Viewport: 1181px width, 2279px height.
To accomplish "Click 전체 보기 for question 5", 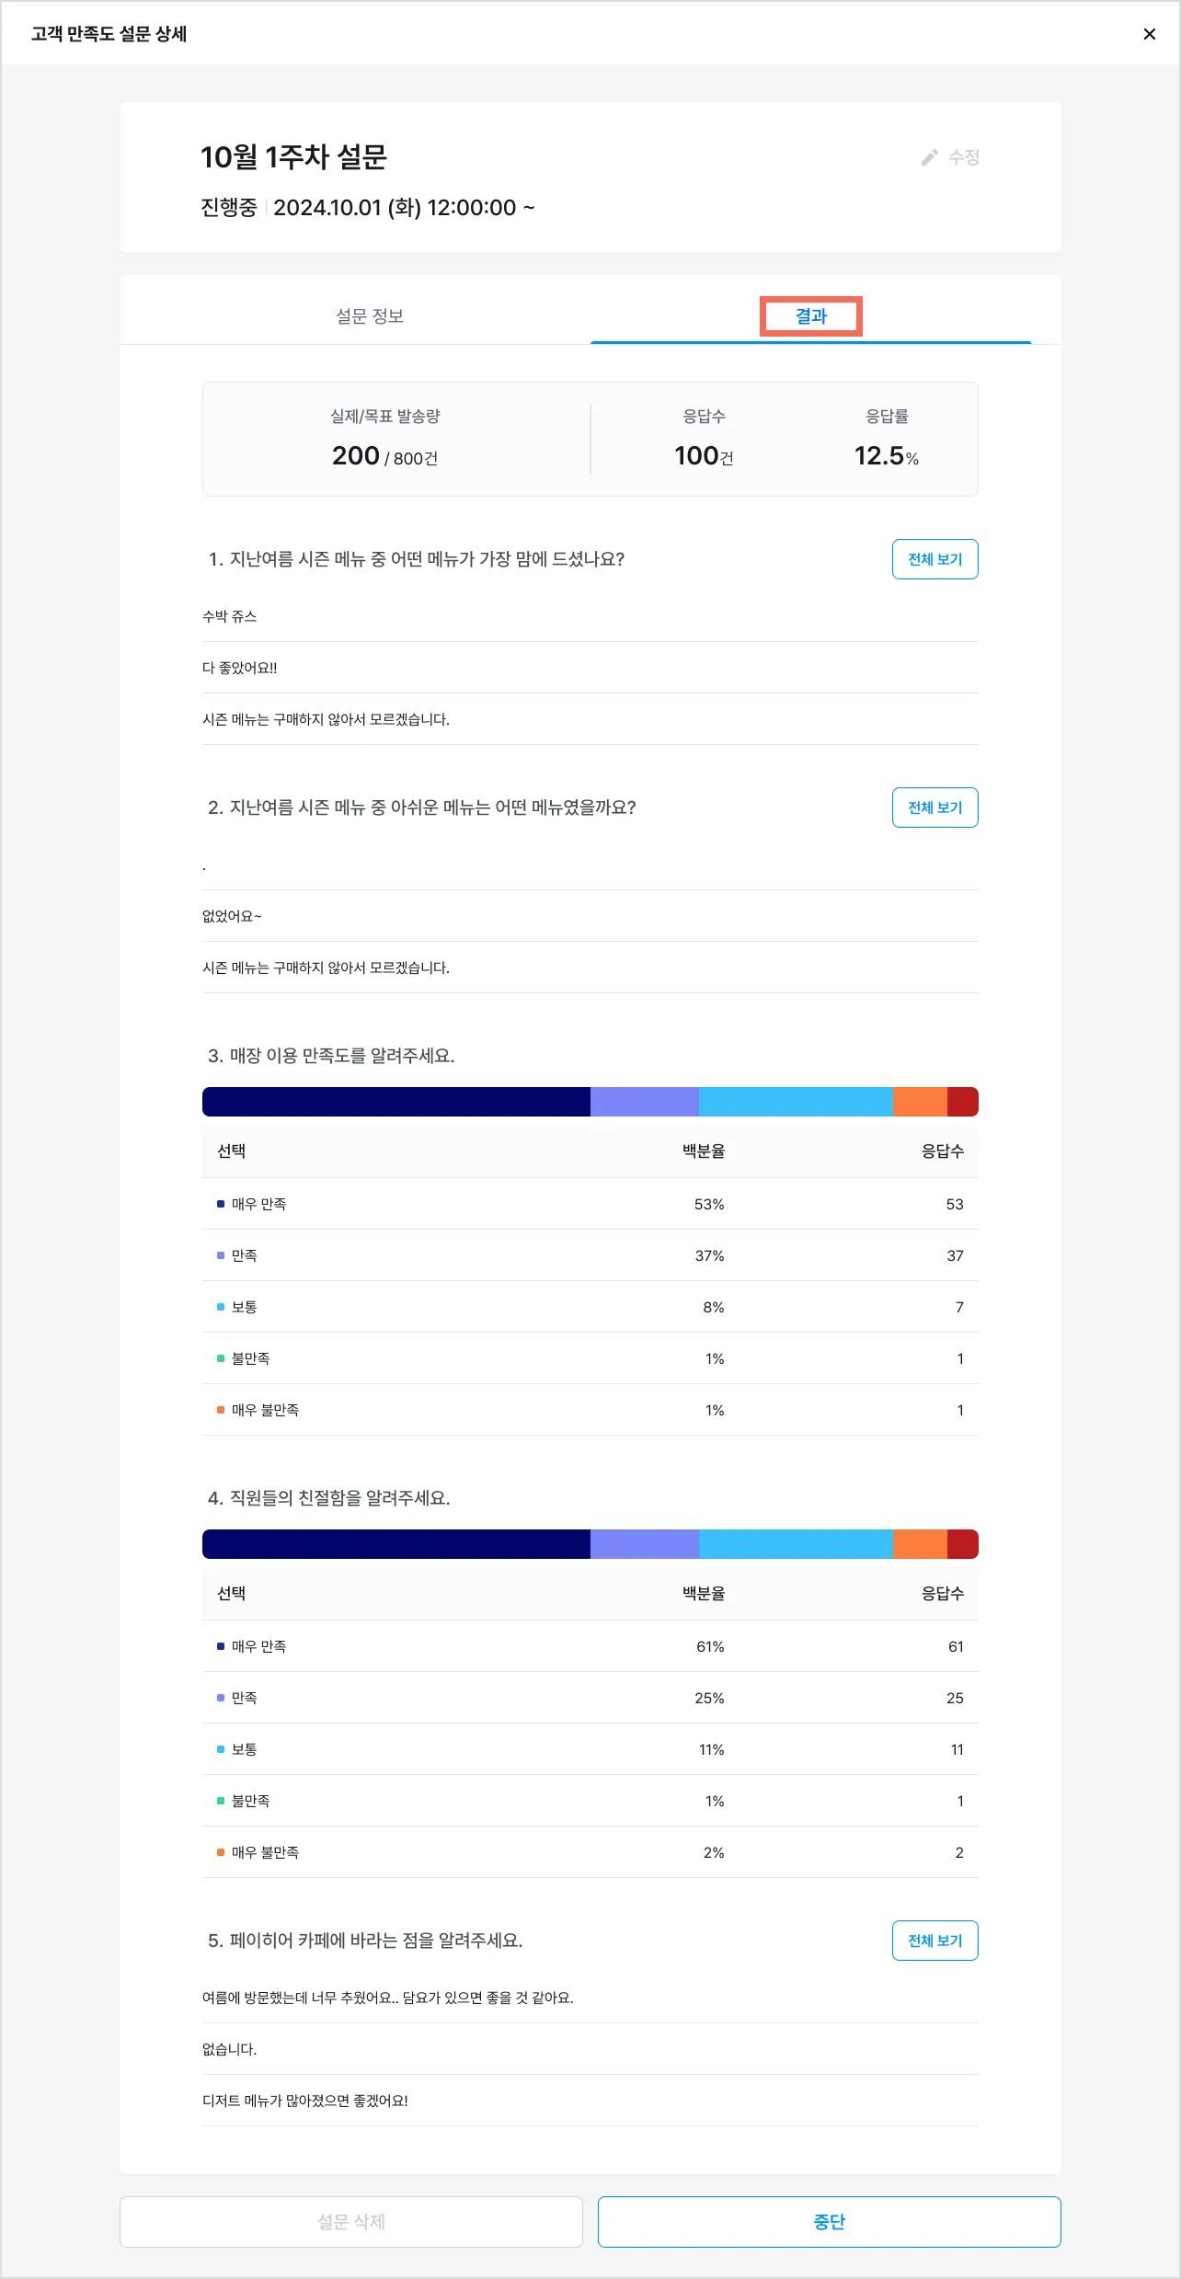I will (x=934, y=1941).
